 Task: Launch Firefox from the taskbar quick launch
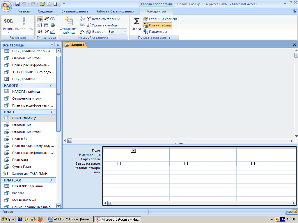pos(40,219)
